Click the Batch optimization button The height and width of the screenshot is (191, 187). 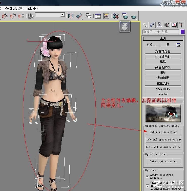coord(163,161)
